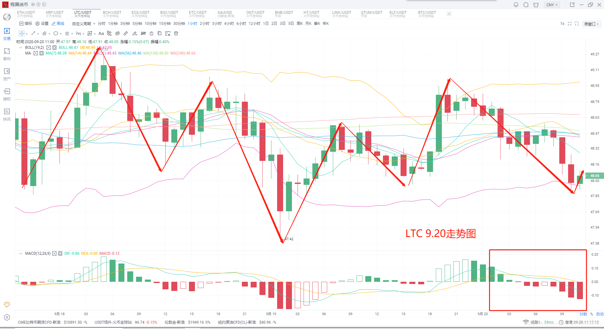Open the notifications bell icon
The width and height of the screenshot is (604, 329).
(516, 5)
